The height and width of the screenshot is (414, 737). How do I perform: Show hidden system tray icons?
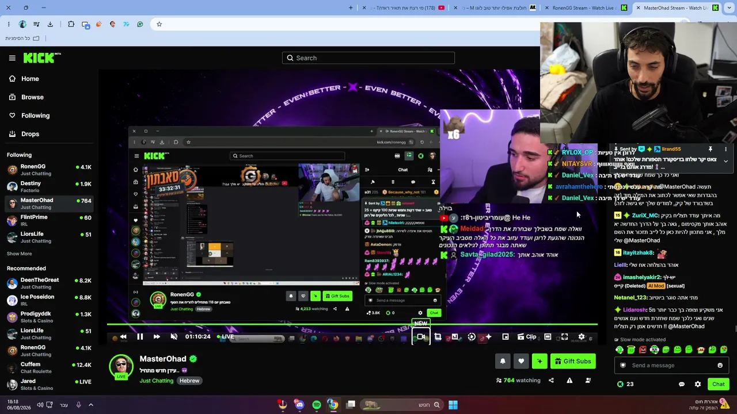pyautogui.click(x=91, y=405)
